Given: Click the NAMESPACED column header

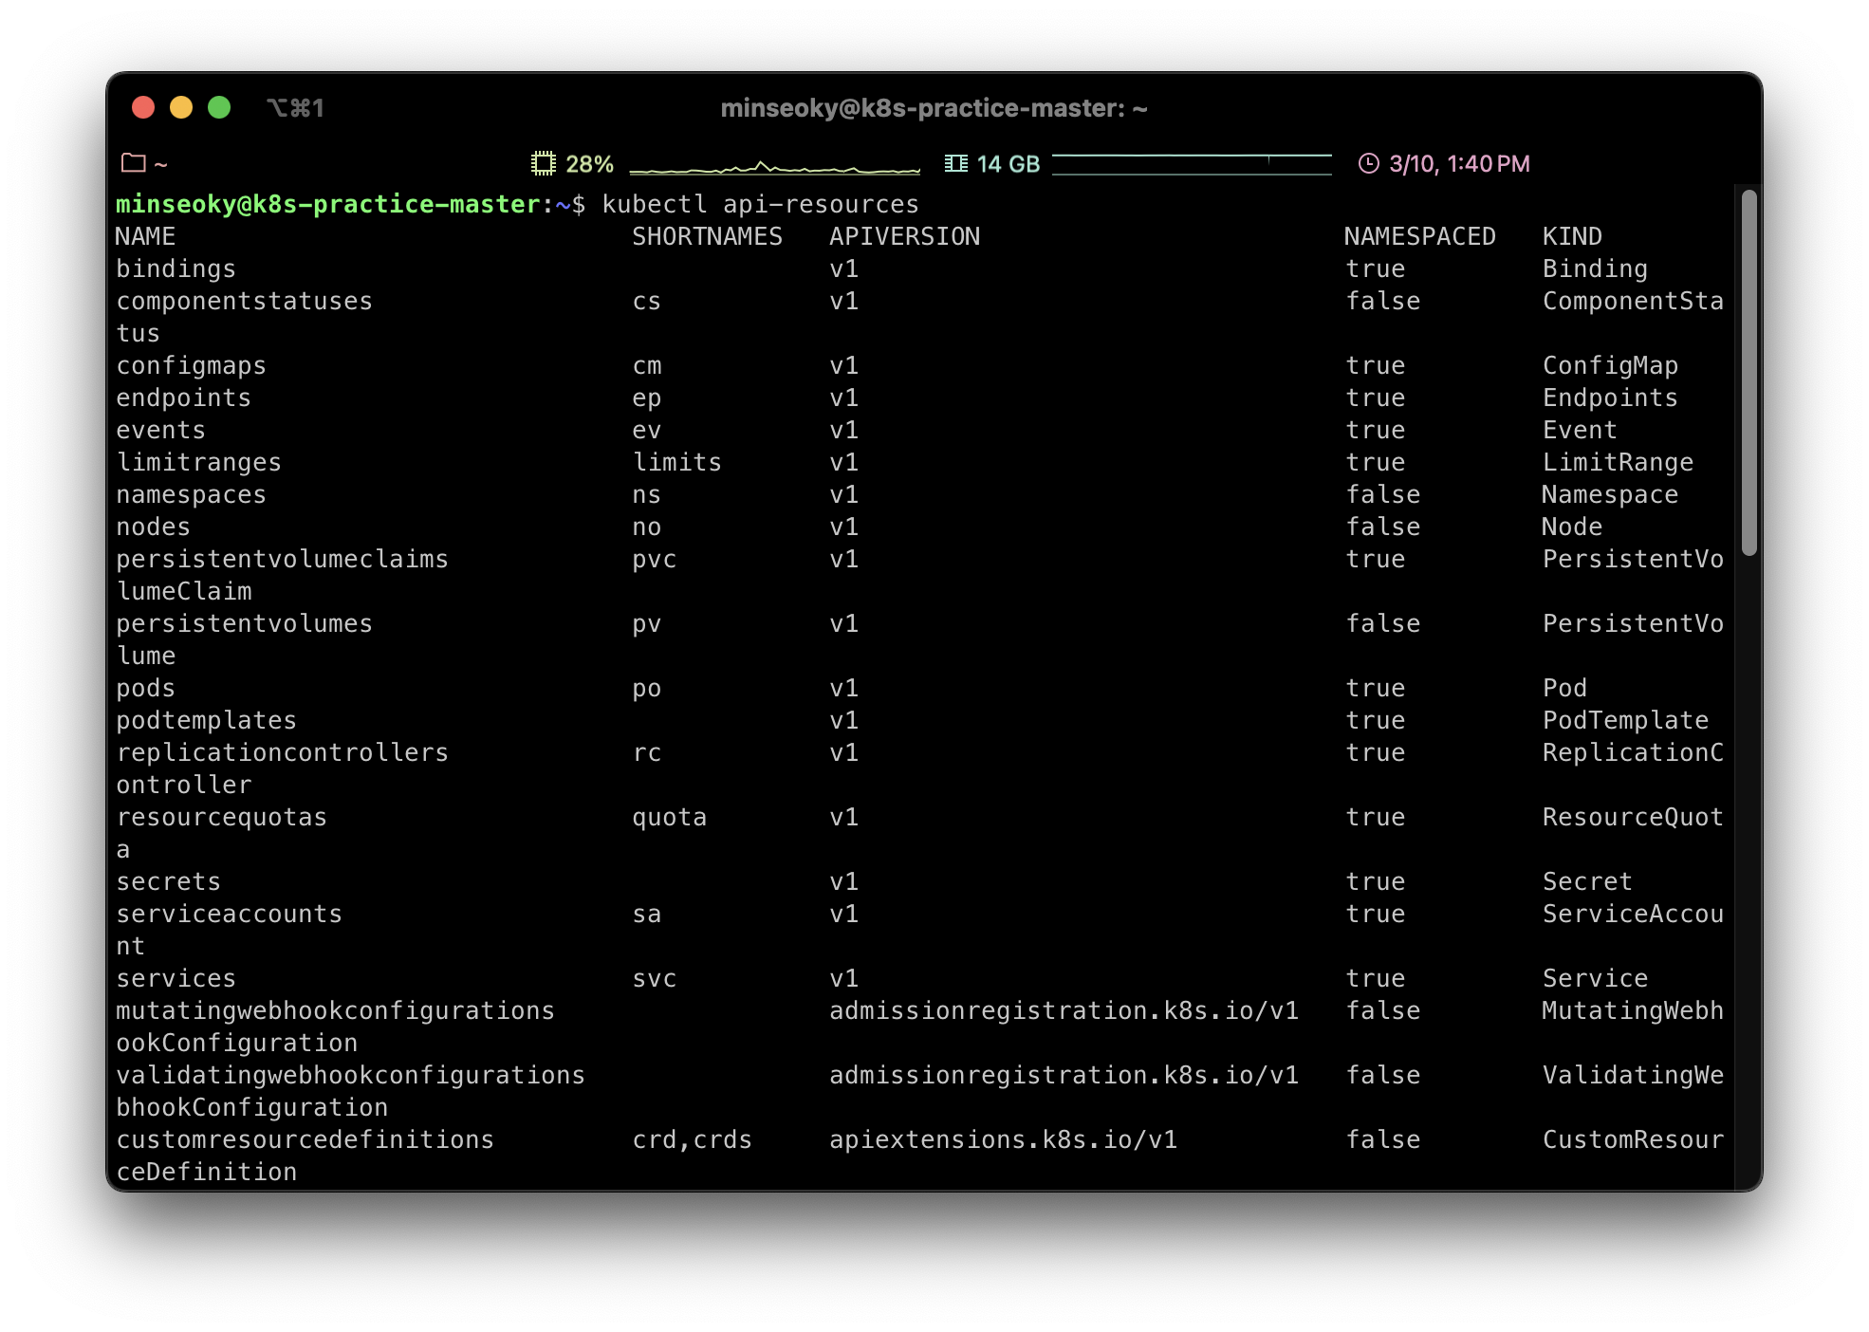Looking at the screenshot, I should coord(1419,236).
